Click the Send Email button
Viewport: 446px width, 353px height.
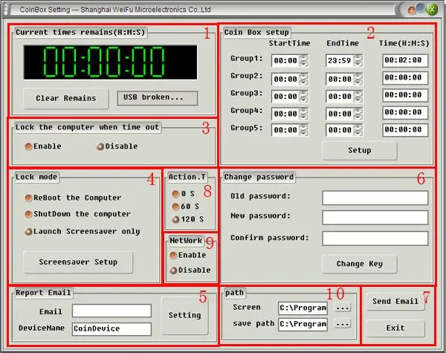[395, 302]
